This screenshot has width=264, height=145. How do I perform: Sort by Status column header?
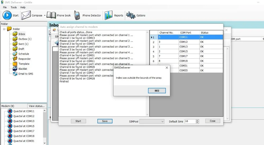(211, 32)
